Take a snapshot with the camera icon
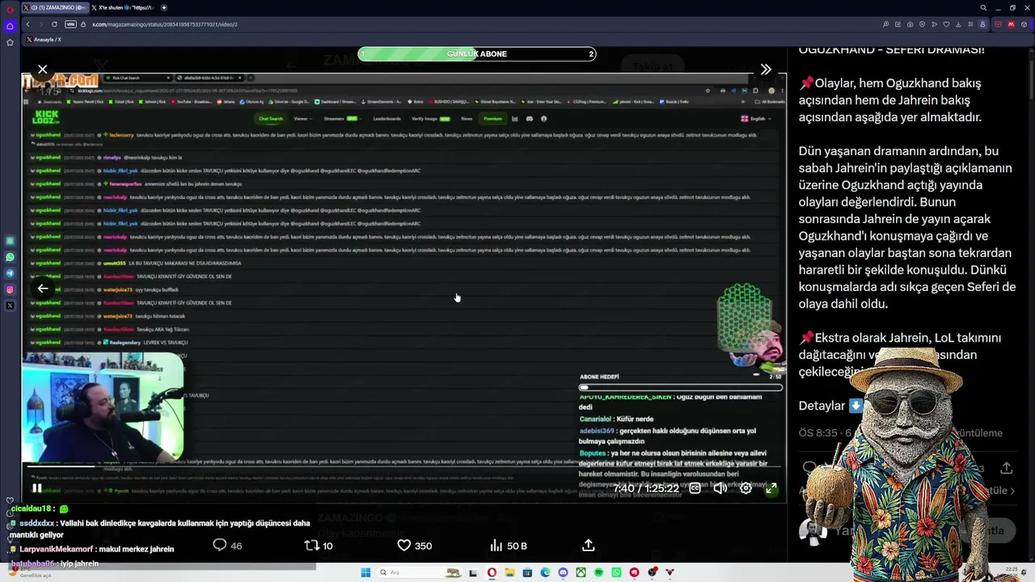 click(x=910, y=24)
